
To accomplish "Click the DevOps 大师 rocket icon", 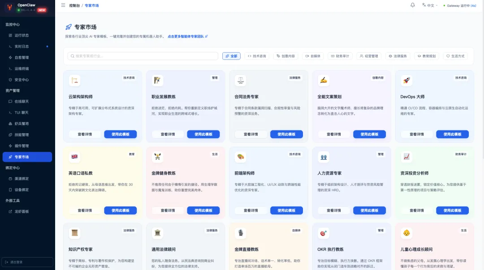I will click(x=406, y=80).
